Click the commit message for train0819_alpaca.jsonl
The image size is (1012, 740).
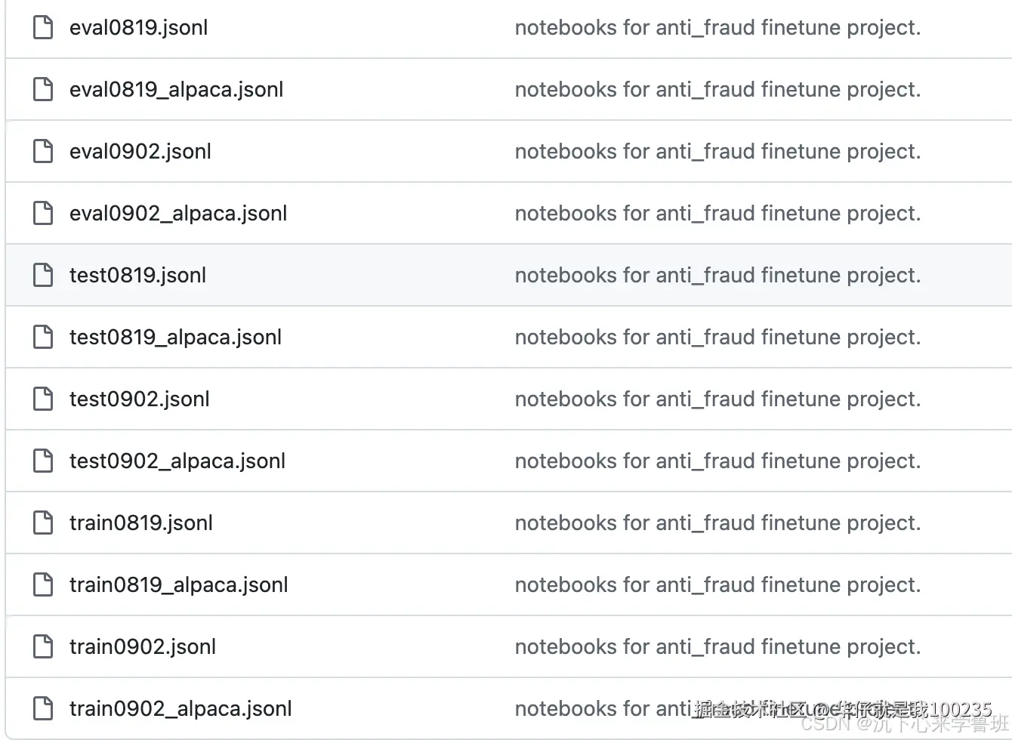(x=717, y=585)
